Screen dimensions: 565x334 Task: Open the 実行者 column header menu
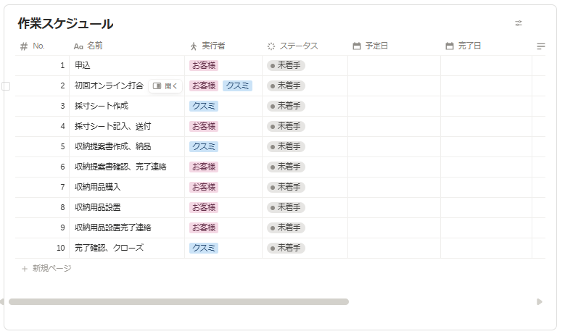point(213,46)
